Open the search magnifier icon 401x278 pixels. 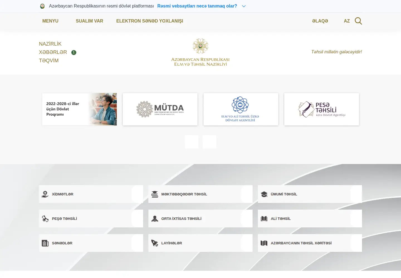coord(358,21)
